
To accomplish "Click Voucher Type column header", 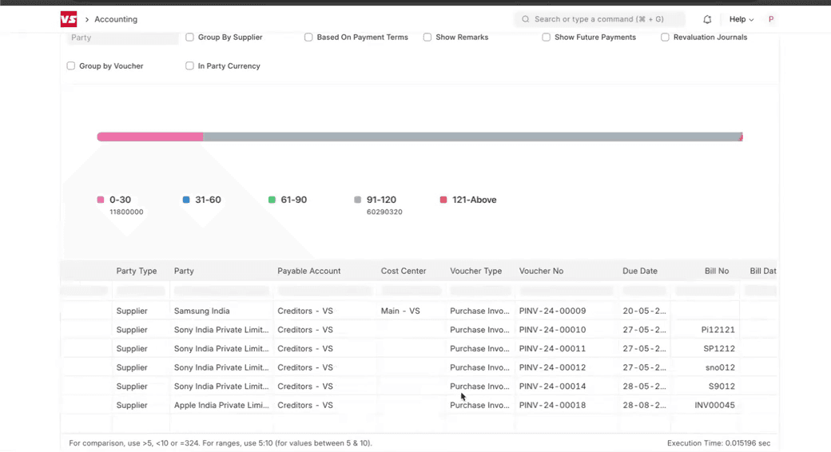I will tap(476, 271).
